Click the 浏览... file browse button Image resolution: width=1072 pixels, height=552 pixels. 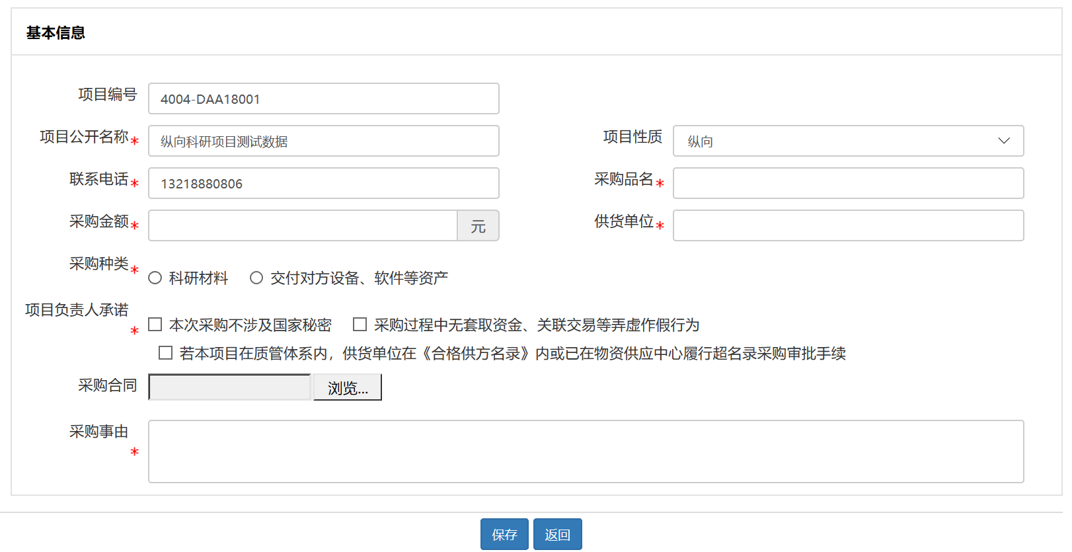tap(347, 387)
